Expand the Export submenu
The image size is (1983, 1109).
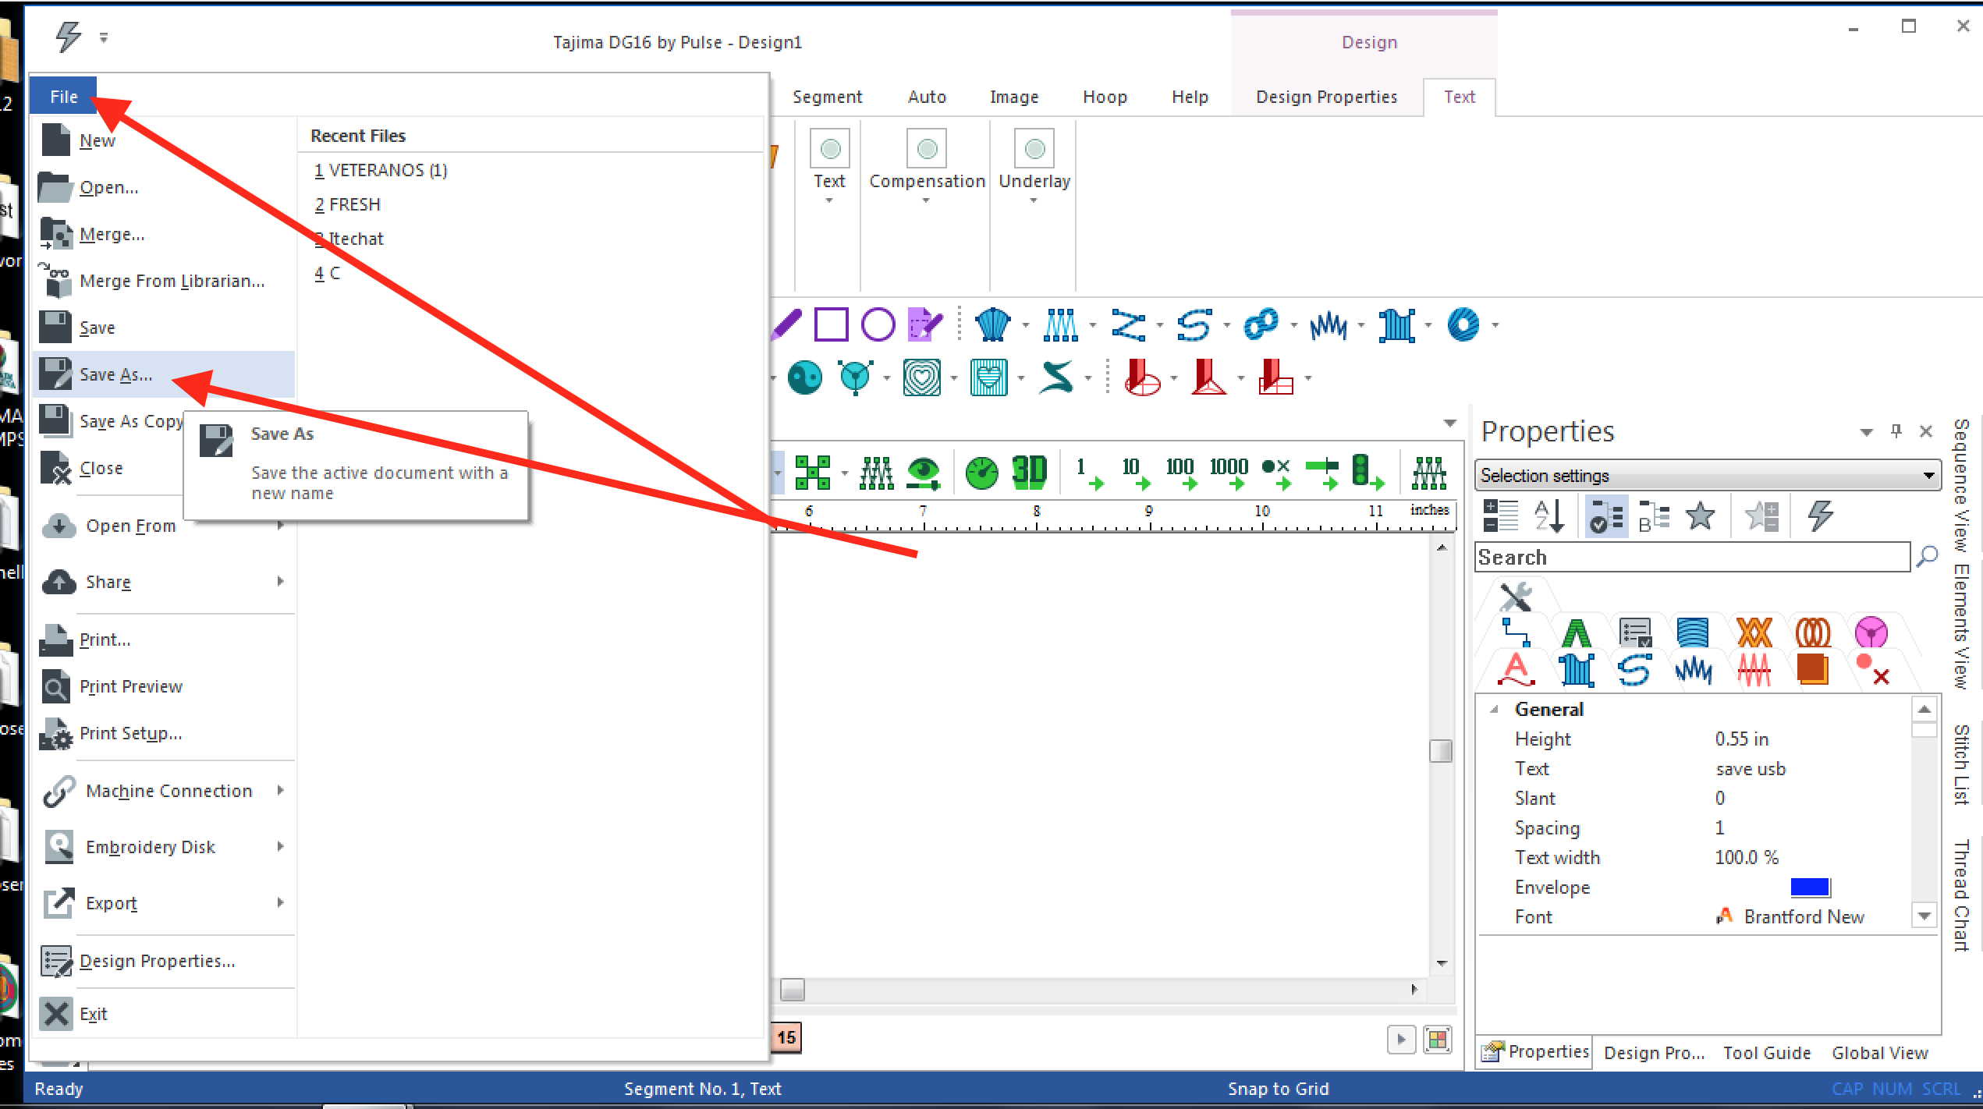[x=164, y=903]
